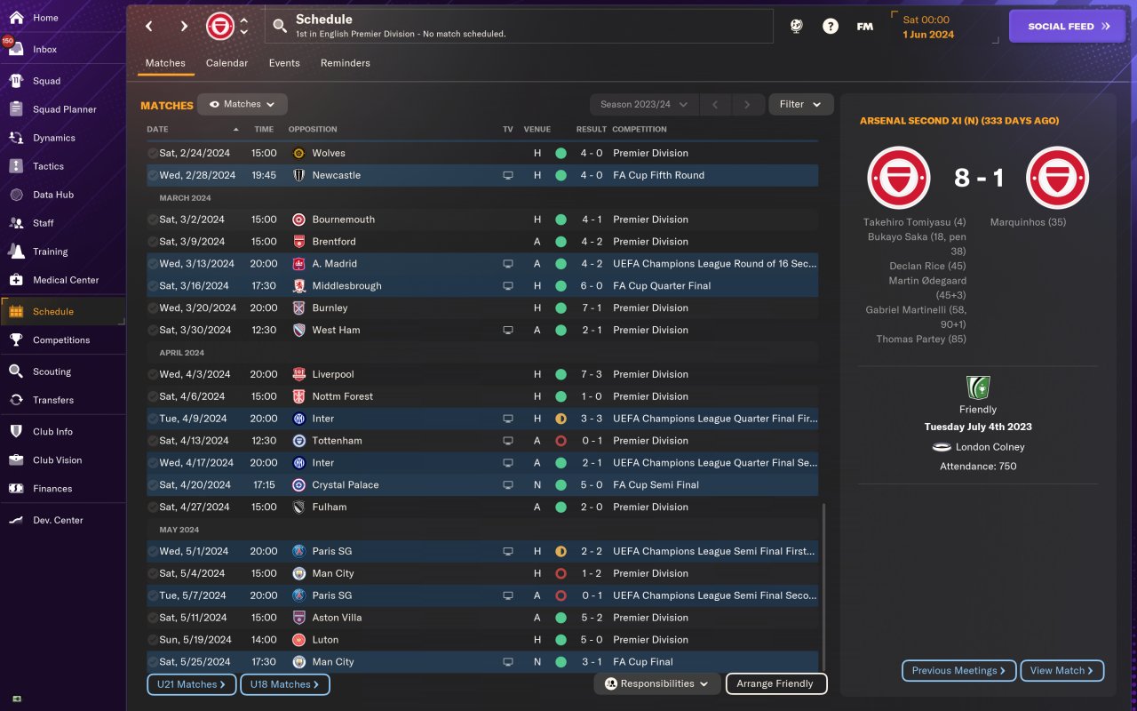Viewport: 1137px width, 711px height.
Task: Toggle the checkmark on the Liverpool match row
Action: pyautogui.click(x=153, y=375)
